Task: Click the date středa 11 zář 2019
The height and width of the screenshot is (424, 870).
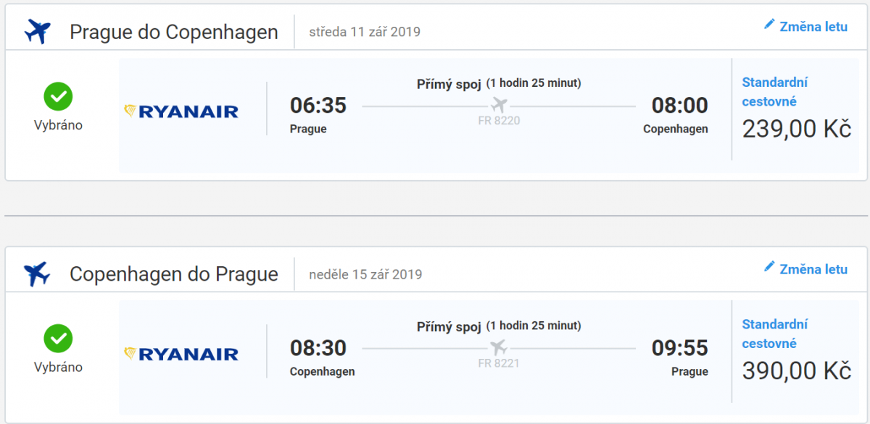Action: coord(365,32)
